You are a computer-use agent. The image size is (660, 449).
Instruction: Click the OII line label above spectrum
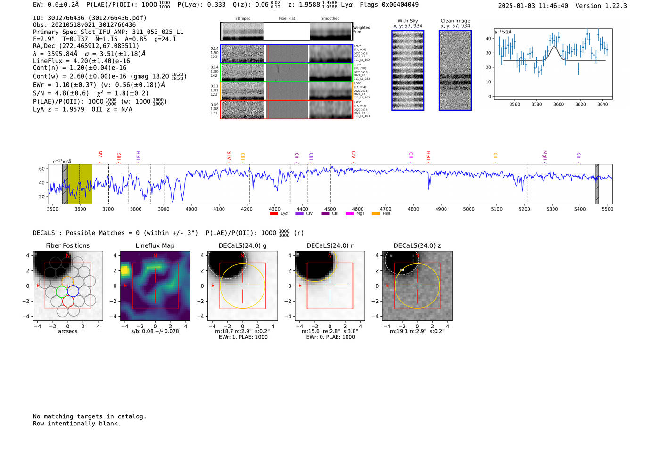pos(411,156)
